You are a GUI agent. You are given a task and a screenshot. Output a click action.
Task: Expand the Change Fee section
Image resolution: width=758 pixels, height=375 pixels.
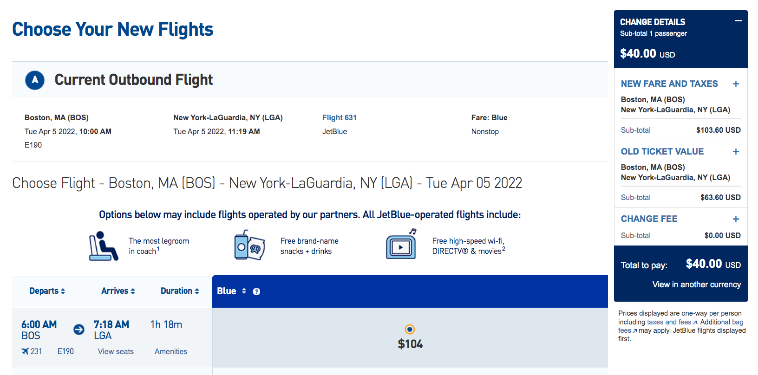pos(736,219)
